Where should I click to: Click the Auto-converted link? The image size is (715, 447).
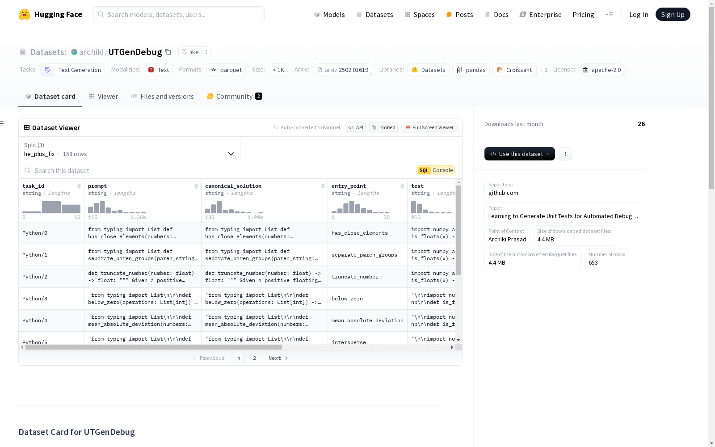coord(298,127)
